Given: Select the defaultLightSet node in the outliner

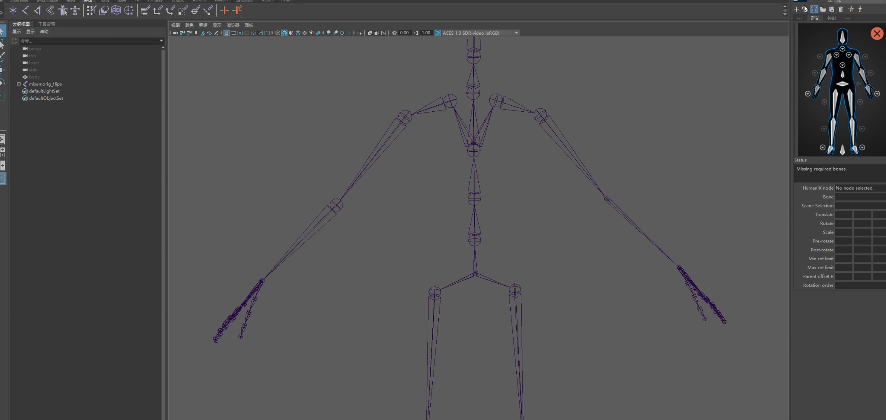Looking at the screenshot, I should (x=44, y=91).
